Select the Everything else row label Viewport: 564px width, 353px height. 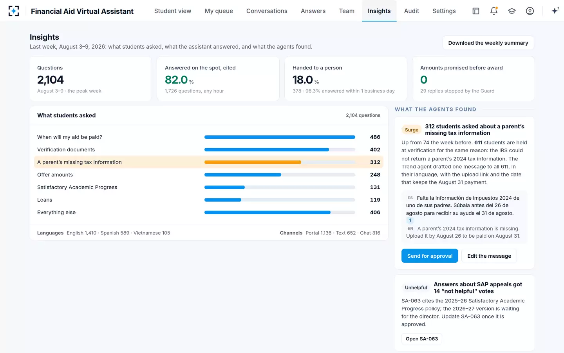pos(56,212)
